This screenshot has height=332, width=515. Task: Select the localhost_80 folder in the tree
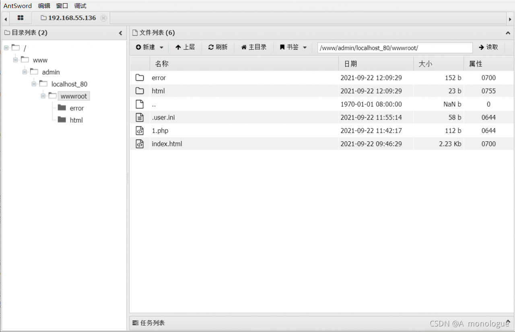point(69,84)
